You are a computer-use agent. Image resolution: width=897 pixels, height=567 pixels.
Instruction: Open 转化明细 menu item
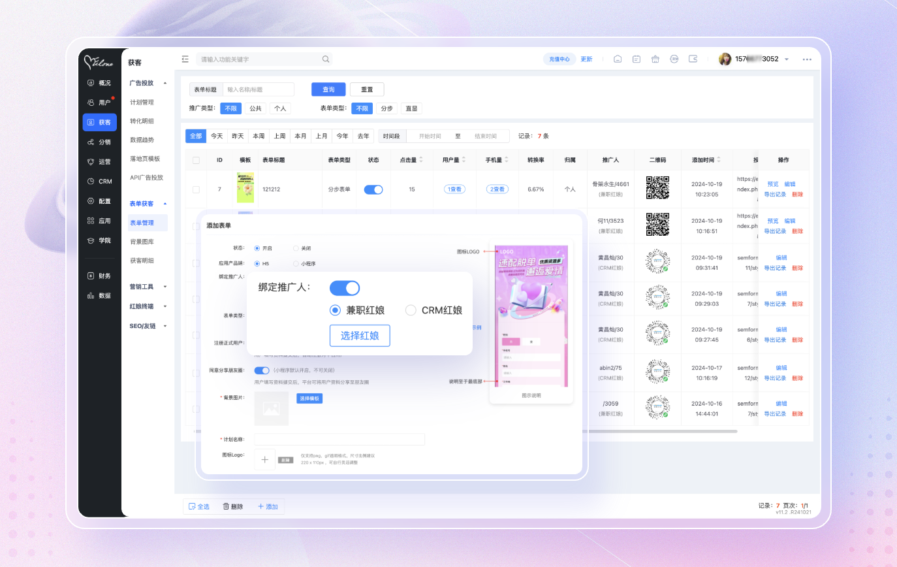click(142, 121)
